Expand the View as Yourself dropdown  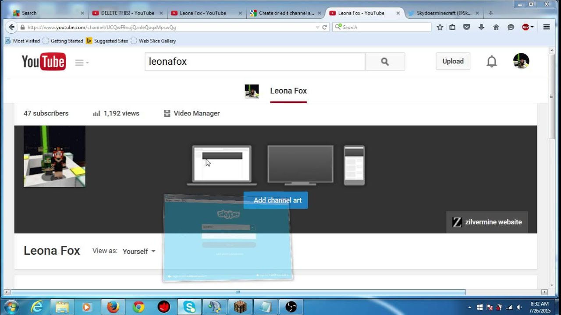coord(139,251)
